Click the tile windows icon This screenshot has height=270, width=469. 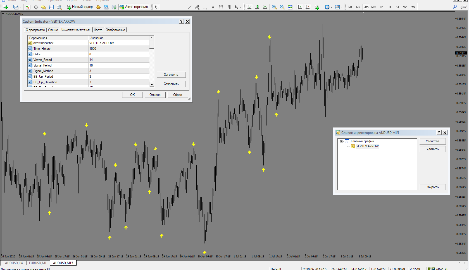pyautogui.click(x=290, y=7)
